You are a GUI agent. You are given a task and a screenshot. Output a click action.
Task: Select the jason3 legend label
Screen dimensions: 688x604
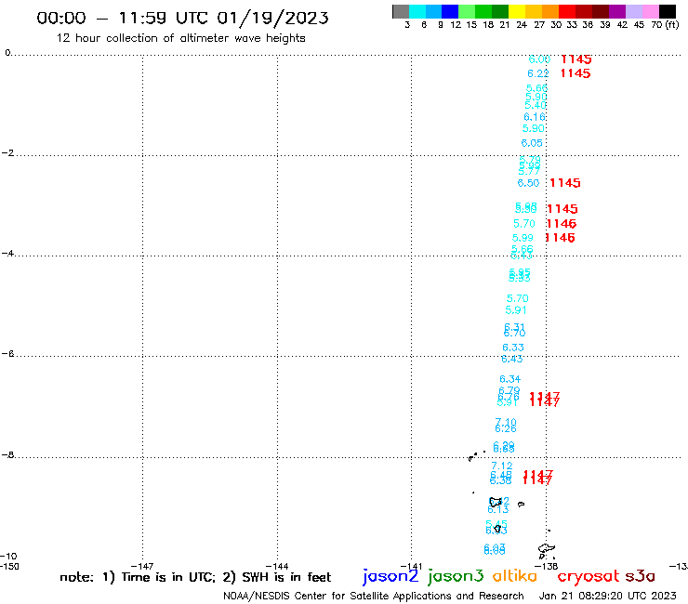(456, 576)
